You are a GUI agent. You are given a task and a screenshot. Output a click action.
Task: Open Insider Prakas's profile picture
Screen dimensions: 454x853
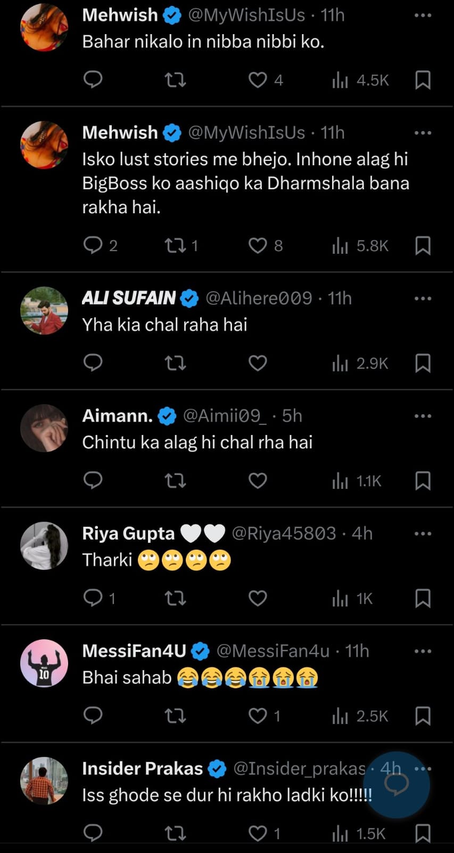coord(44,780)
